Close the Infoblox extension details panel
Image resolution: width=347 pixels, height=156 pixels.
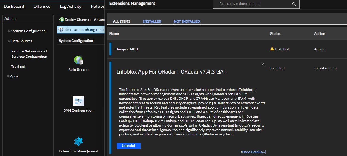pyautogui.click(x=263, y=64)
